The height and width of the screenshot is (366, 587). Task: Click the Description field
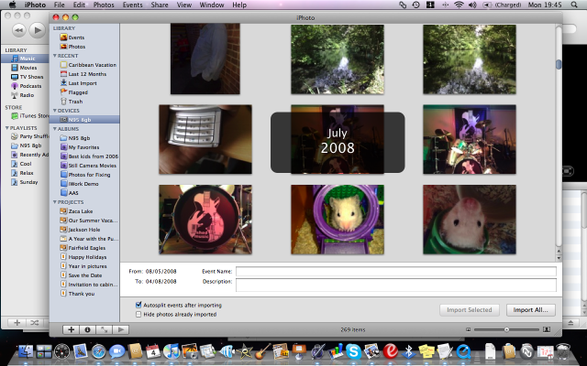point(395,285)
